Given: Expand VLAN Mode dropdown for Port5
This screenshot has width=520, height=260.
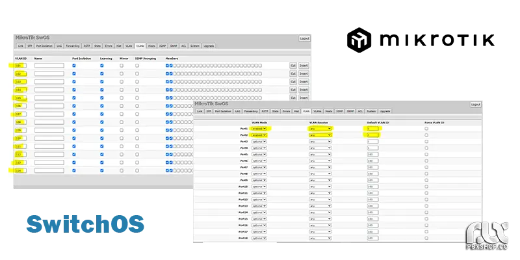Looking at the screenshot, I should click(259, 155).
